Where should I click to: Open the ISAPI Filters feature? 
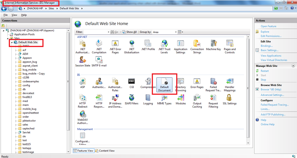[132, 99]
